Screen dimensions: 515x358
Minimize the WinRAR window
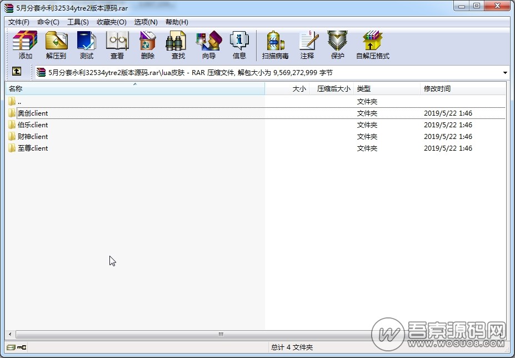point(462,6)
